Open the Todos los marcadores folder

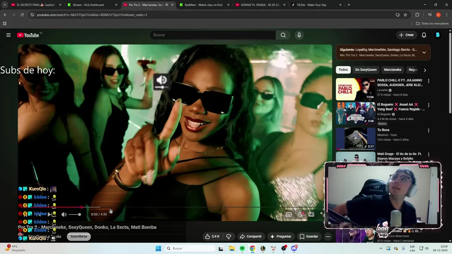432,24
